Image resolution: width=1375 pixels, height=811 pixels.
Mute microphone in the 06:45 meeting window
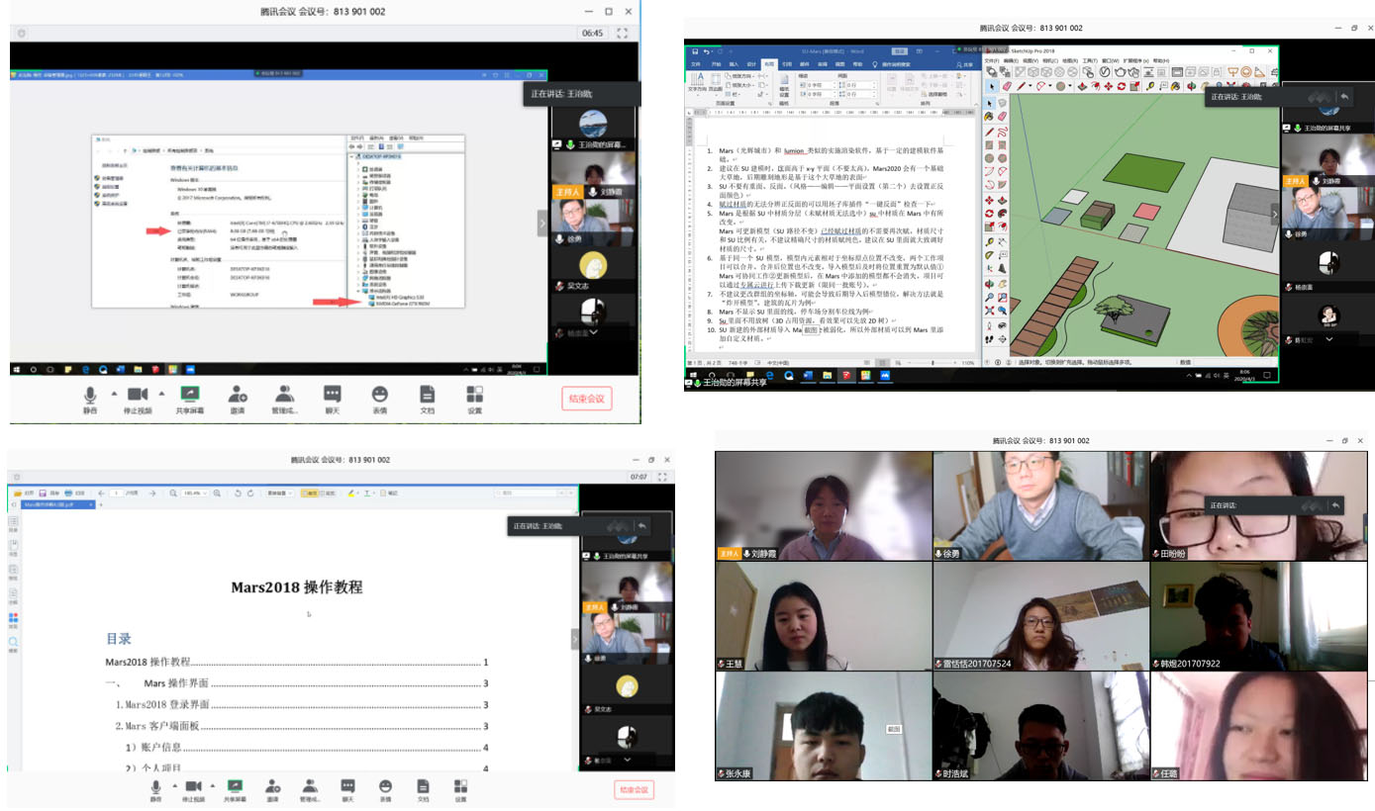click(90, 400)
